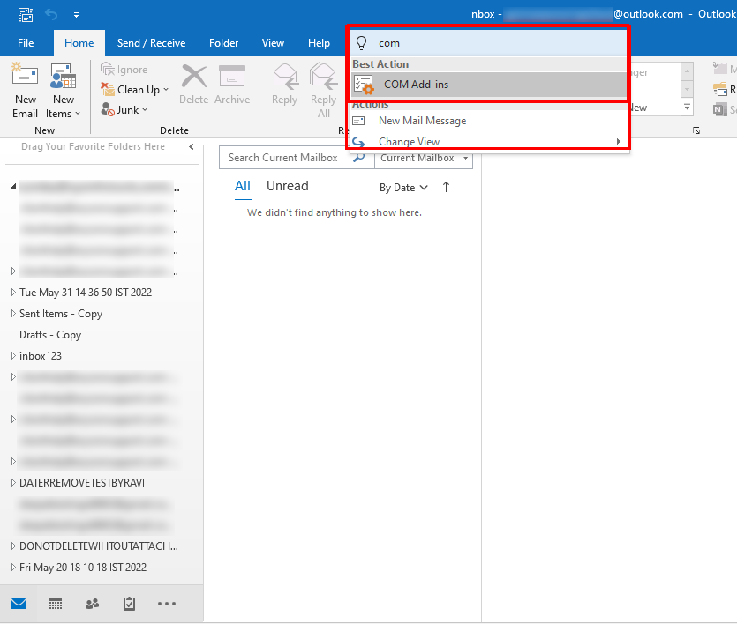Filter the list to Unread messages
Viewport: 737px width, 624px height.
(x=288, y=186)
